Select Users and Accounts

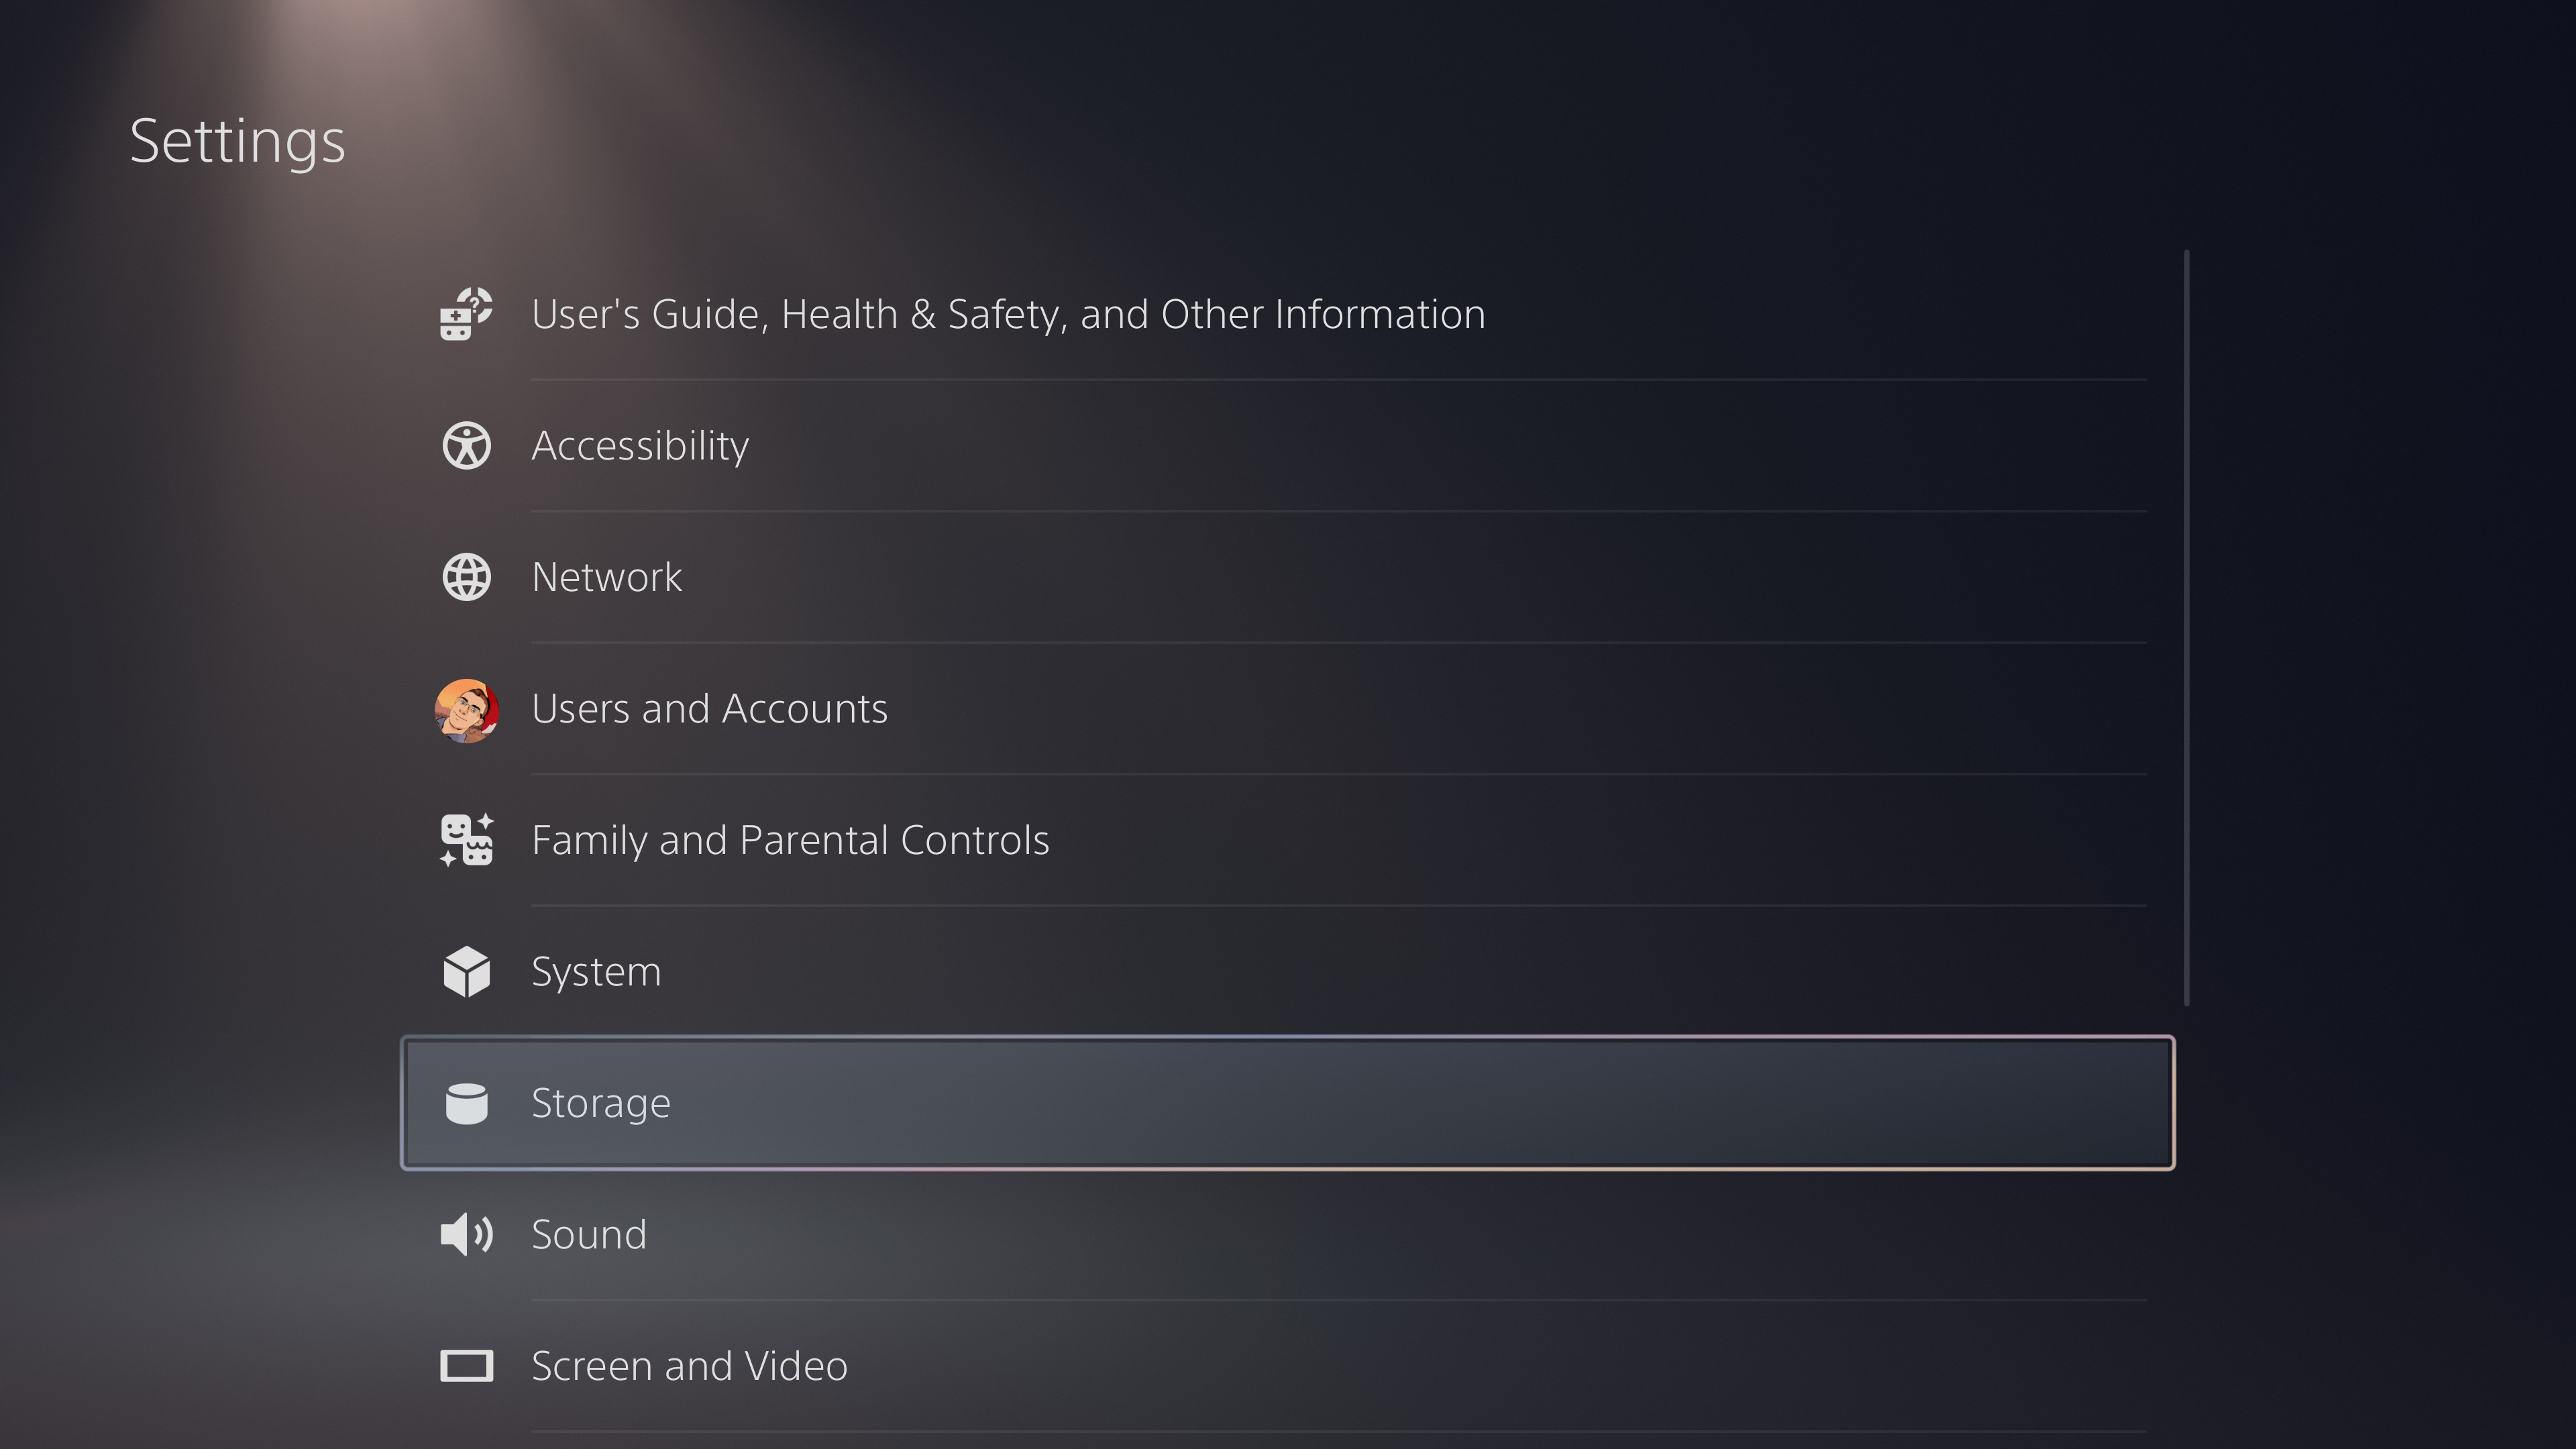(709, 709)
